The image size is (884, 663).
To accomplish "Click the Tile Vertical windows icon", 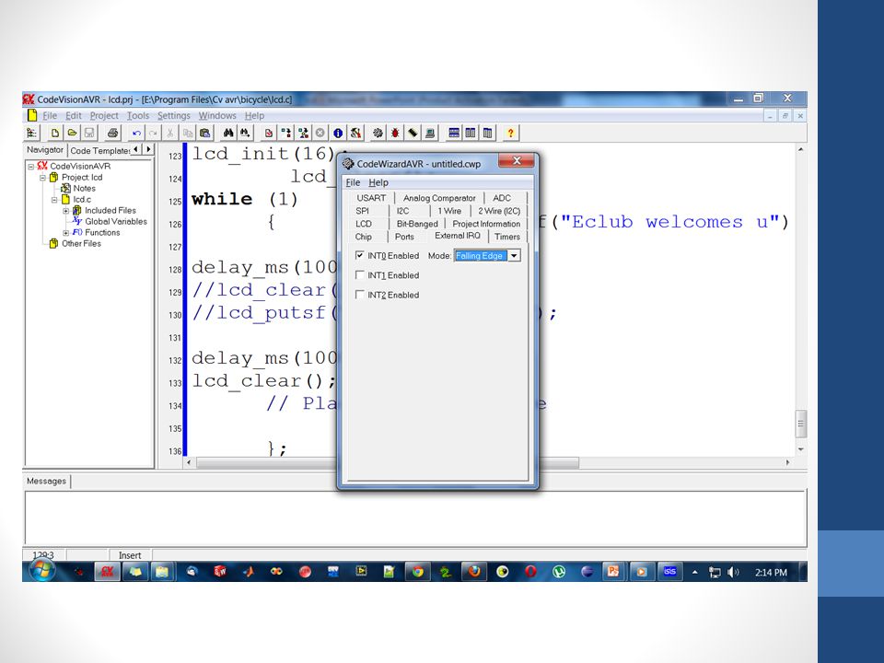I will click(x=471, y=133).
